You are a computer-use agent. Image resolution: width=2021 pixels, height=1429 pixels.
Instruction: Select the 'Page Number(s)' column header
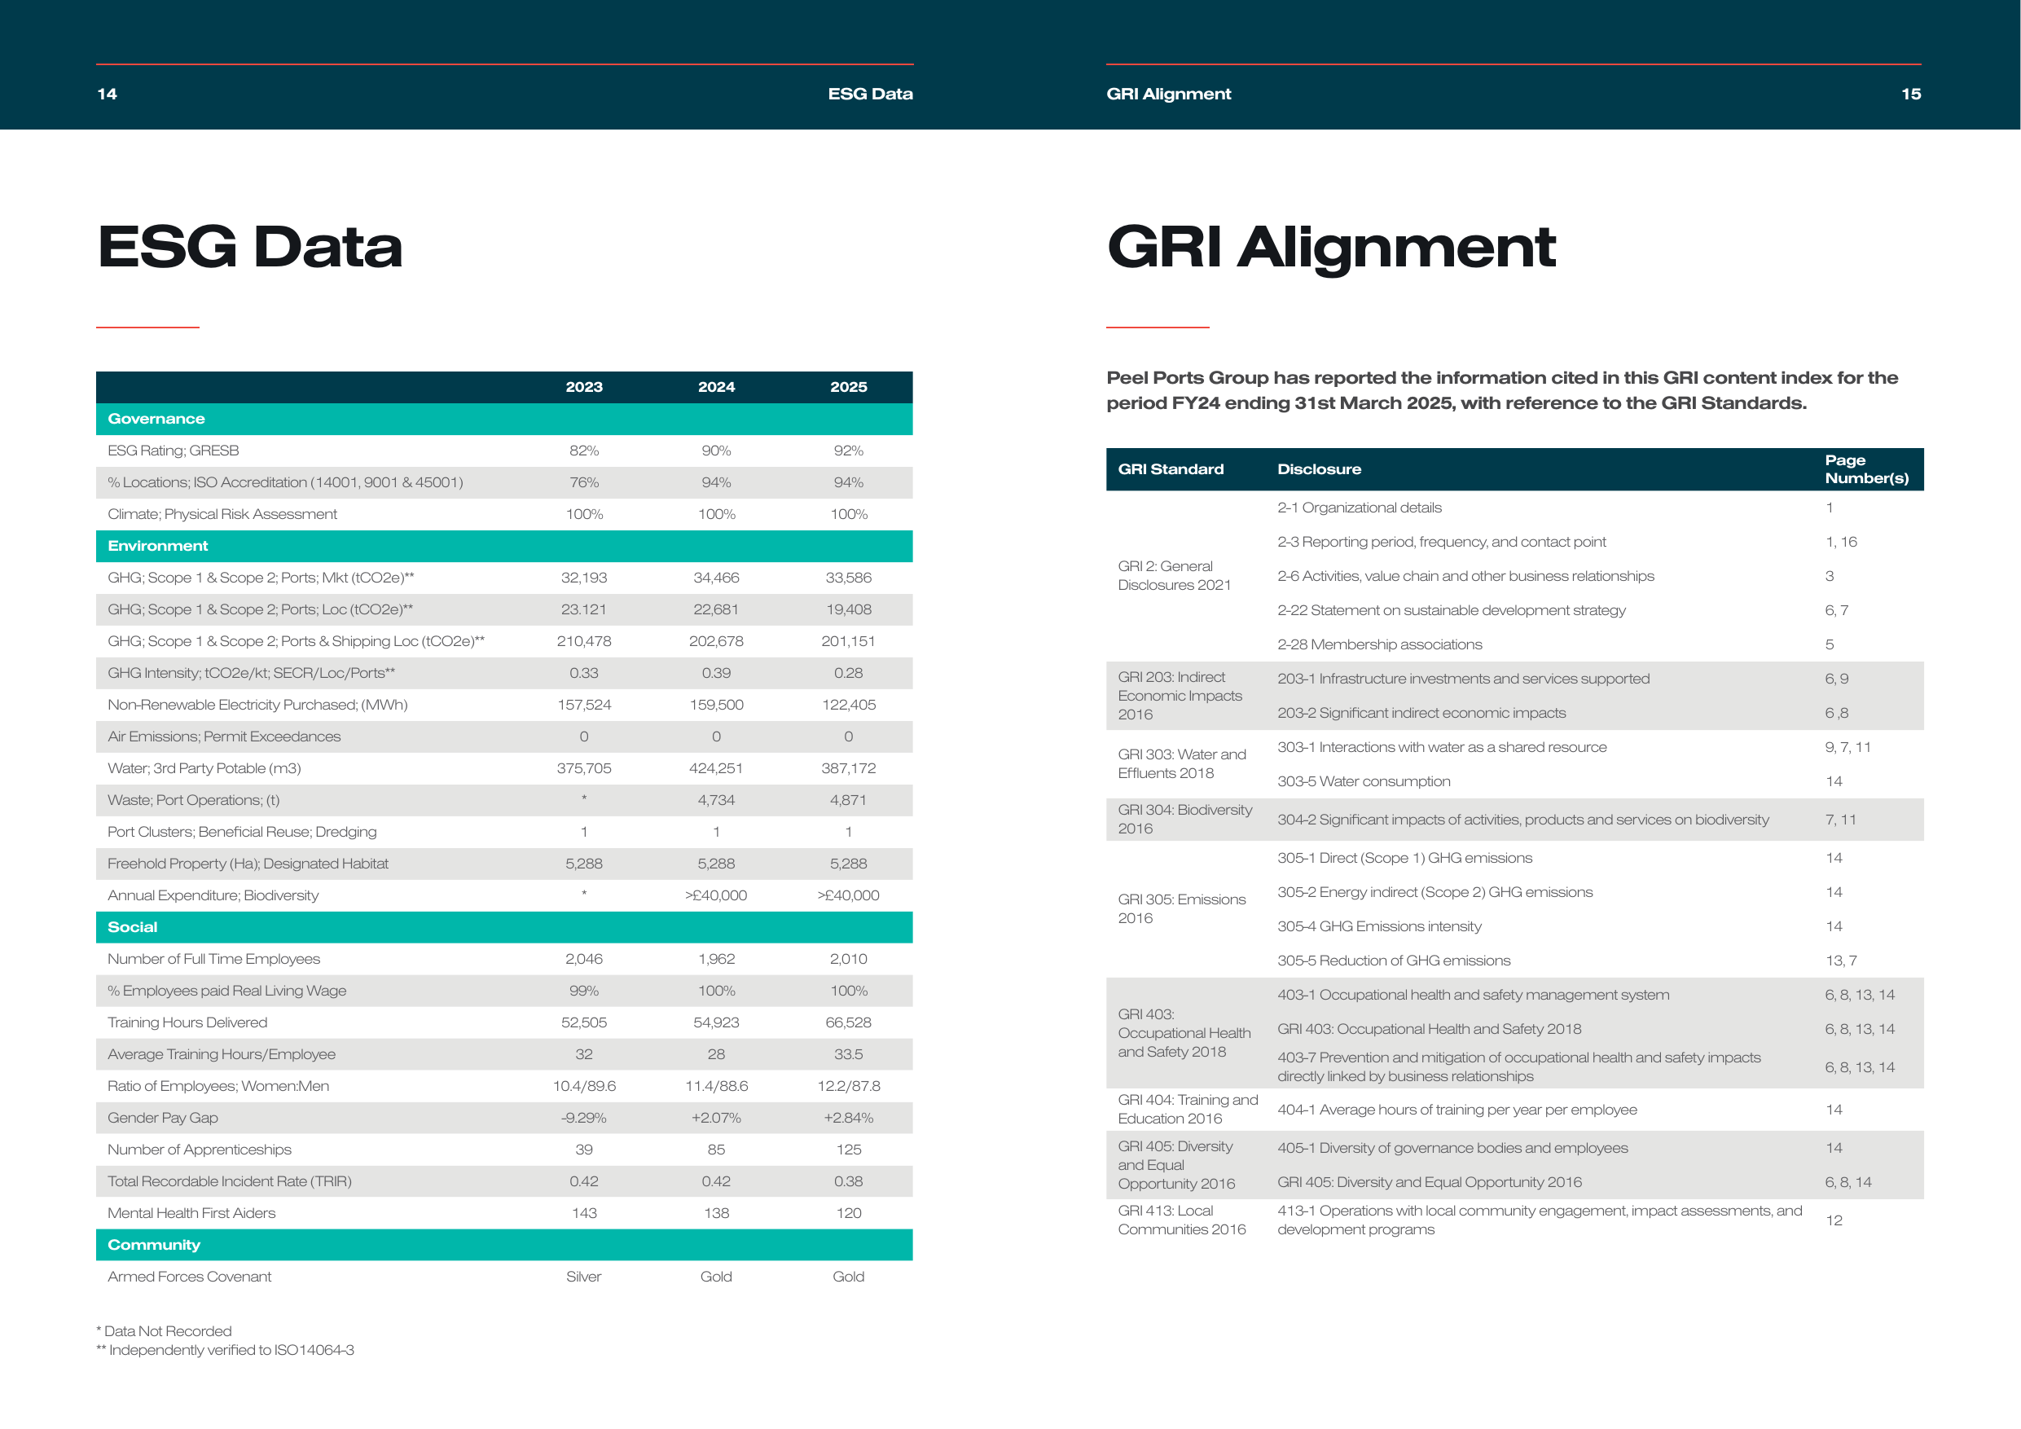(1867, 469)
